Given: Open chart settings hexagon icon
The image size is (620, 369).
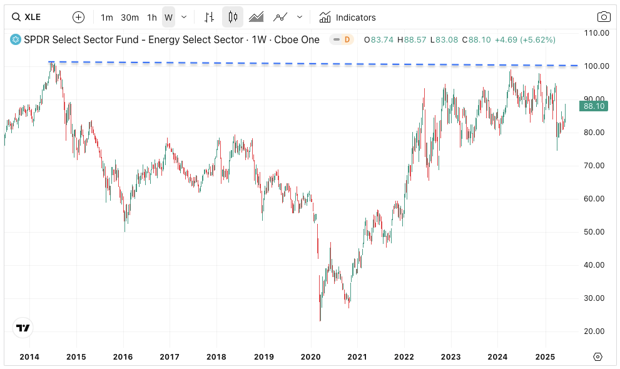Looking at the screenshot, I should click(x=597, y=356).
